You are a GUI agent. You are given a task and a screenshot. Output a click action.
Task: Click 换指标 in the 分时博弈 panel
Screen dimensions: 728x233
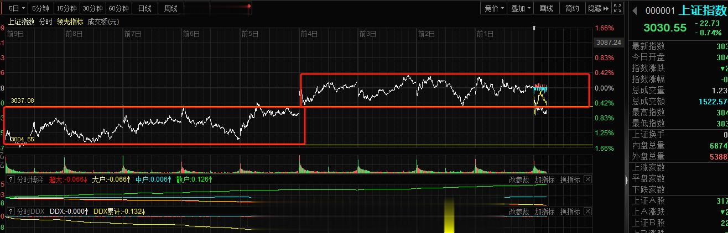coord(570,179)
